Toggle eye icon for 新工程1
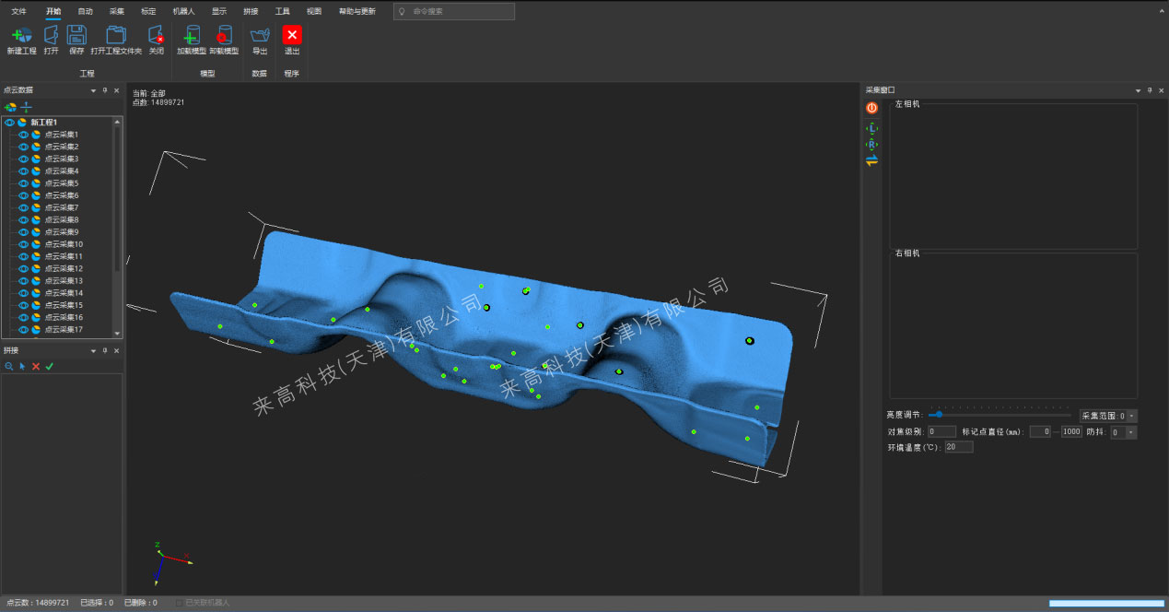1169x612 pixels. pos(9,122)
